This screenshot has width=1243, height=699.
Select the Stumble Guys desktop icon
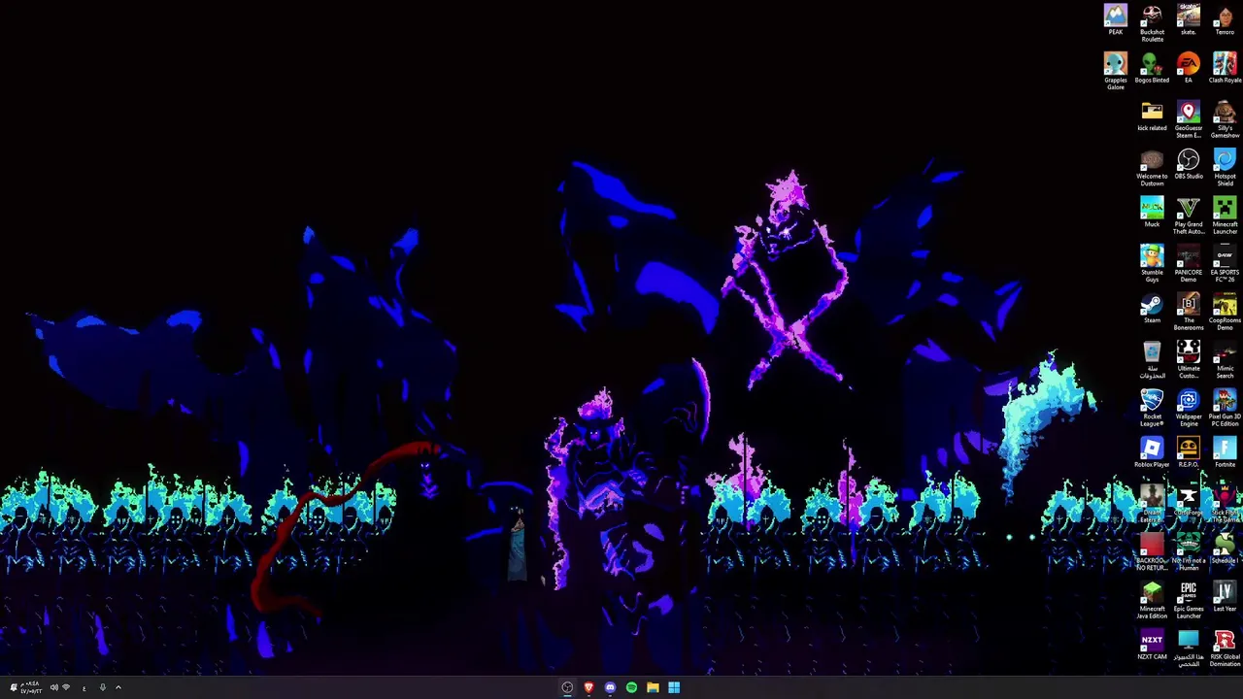[x=1152, y=264]
